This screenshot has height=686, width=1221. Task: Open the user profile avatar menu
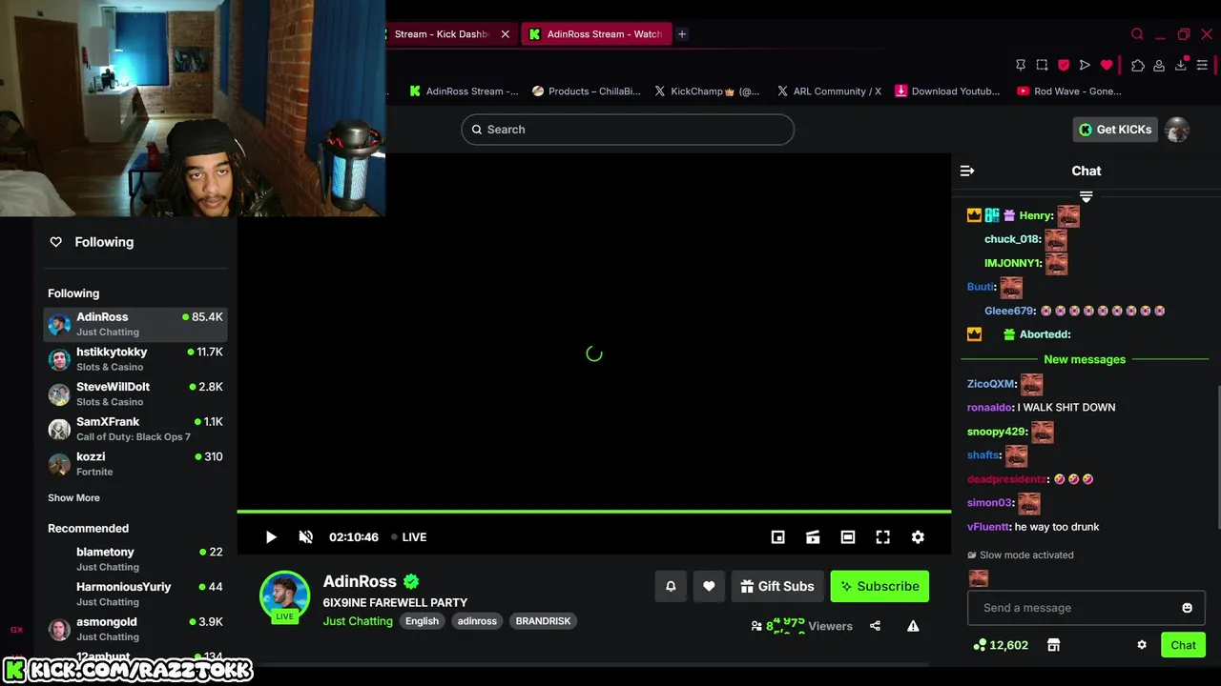(x=1177, y=130)
